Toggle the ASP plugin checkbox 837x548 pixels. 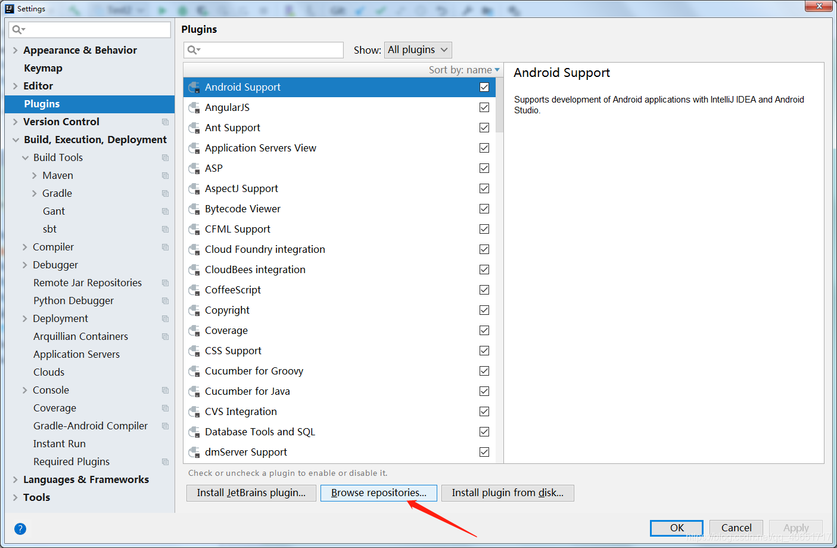[484, 168]
